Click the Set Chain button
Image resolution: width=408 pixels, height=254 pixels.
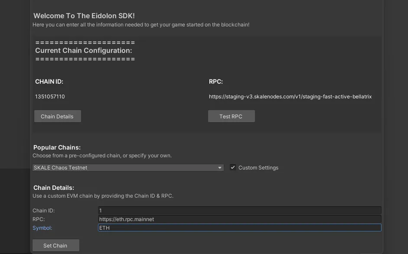(55, 245)
